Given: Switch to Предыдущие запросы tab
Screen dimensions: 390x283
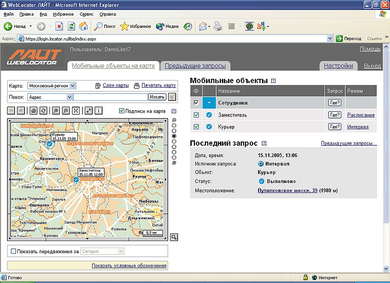Looking at the screenshot, I should tap(195, 66).
